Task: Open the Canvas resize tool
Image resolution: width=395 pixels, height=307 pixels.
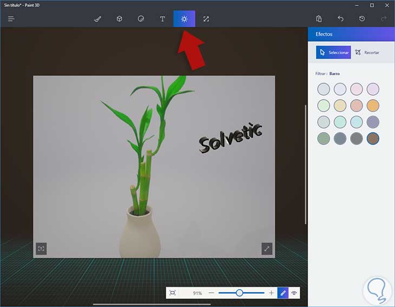Action: [x=206, y=19]
